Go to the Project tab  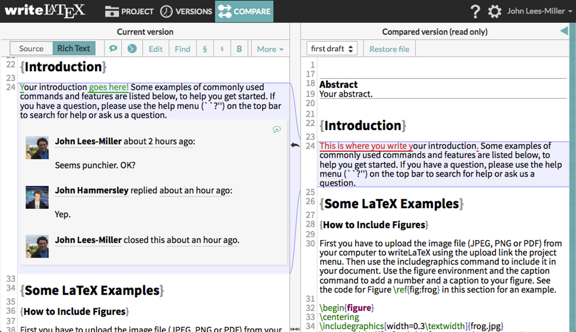click(x=130, y=11)
